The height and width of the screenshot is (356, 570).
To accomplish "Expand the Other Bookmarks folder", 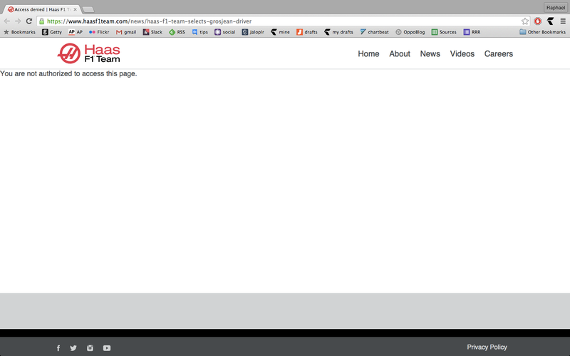I will [543, 32].
